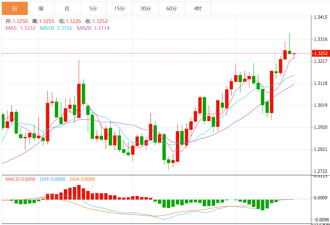Viewport: 330px width, 225px height.
Task: Click the 1.3316 price axis label
Action: point(321,39)
